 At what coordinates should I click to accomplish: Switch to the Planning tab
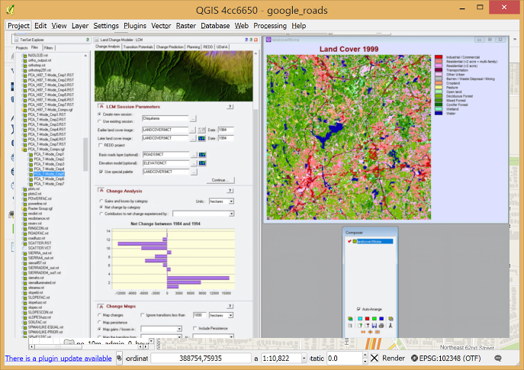pos(193,47)
